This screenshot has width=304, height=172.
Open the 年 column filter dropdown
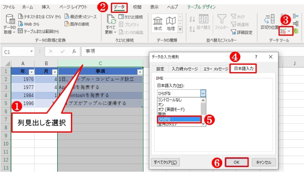click(x=32, y=72)
